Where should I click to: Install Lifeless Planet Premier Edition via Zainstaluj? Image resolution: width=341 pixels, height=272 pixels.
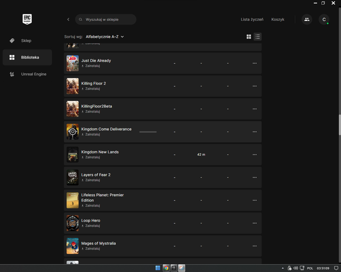(91, 206)
